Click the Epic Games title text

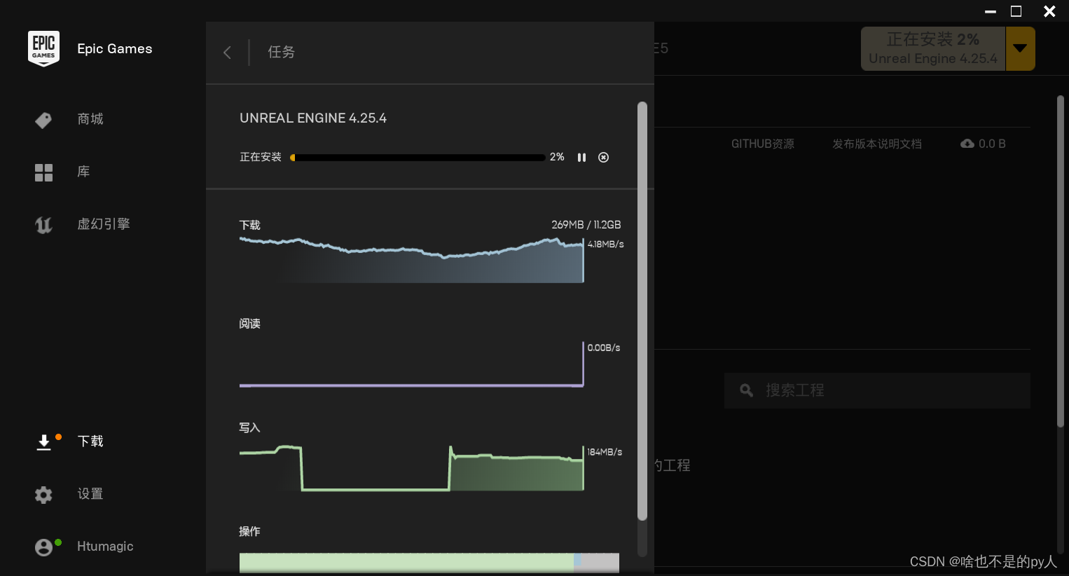point(115,48)
